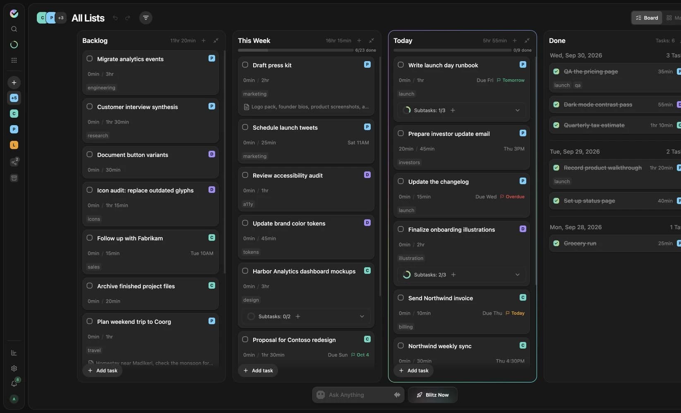Click the Subtasks 2/3 progress ring
Screen dimensions: 681x413
(407, 275)
